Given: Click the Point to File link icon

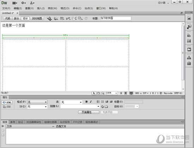Looking at the screenshot, I should click(x=102, y=107).
